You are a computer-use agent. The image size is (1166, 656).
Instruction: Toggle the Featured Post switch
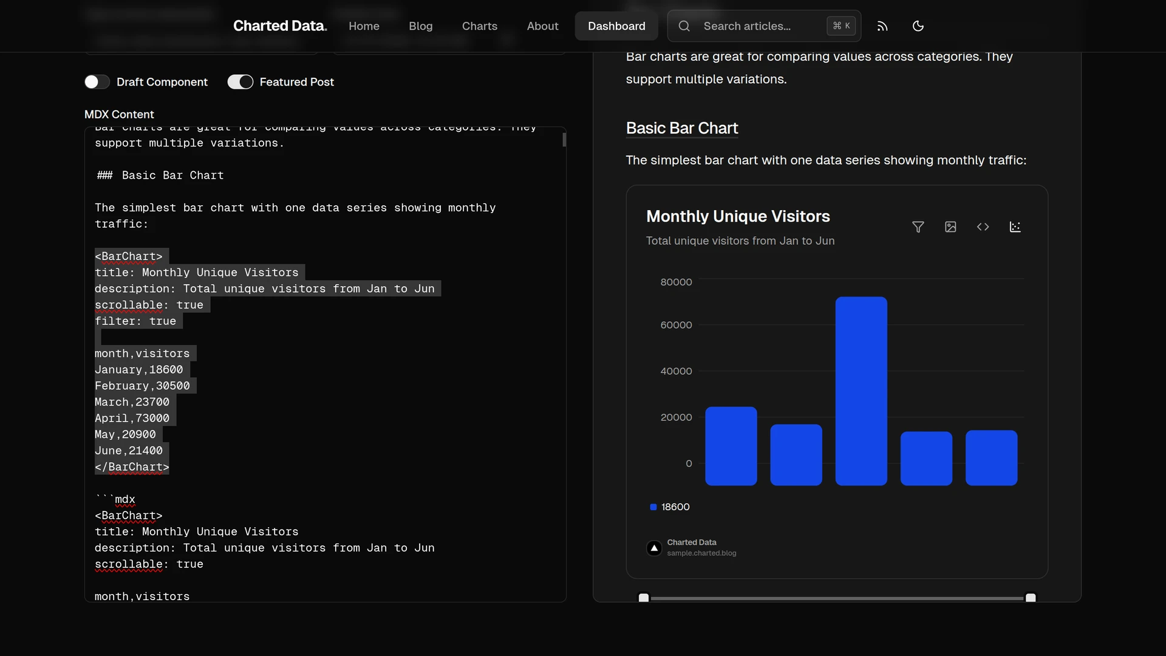[x=240, y=82]
